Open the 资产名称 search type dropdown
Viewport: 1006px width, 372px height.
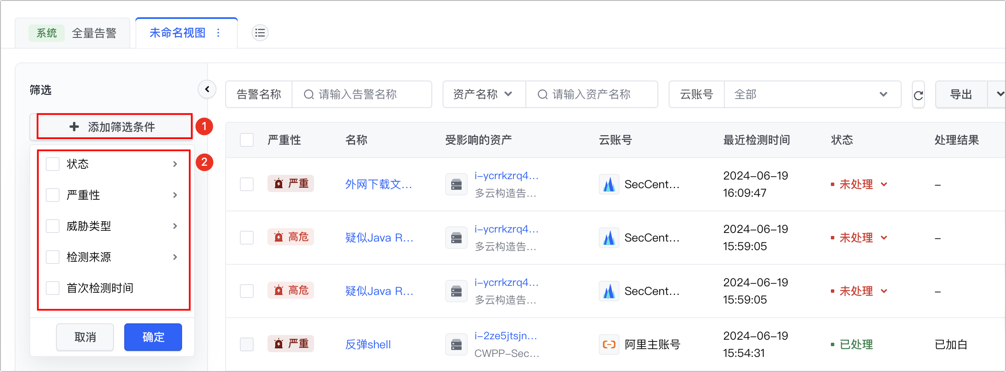click(484, 94)
